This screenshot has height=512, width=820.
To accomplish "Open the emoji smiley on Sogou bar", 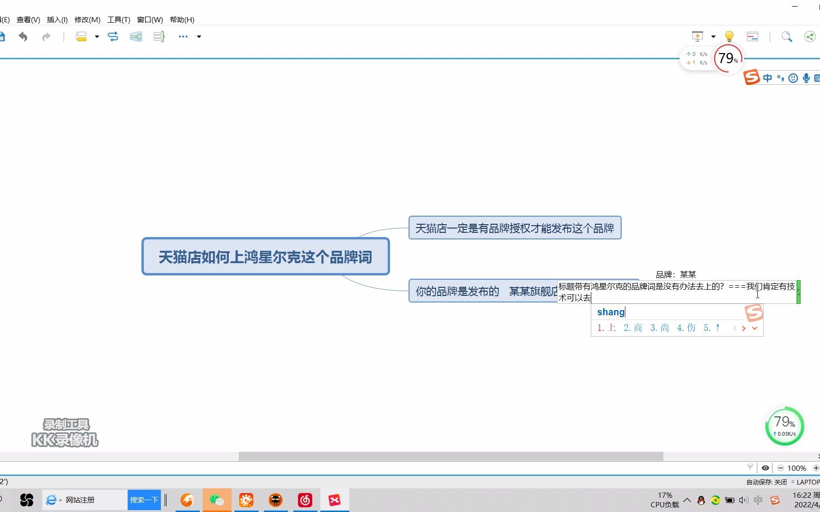I will tap(793, 78).
